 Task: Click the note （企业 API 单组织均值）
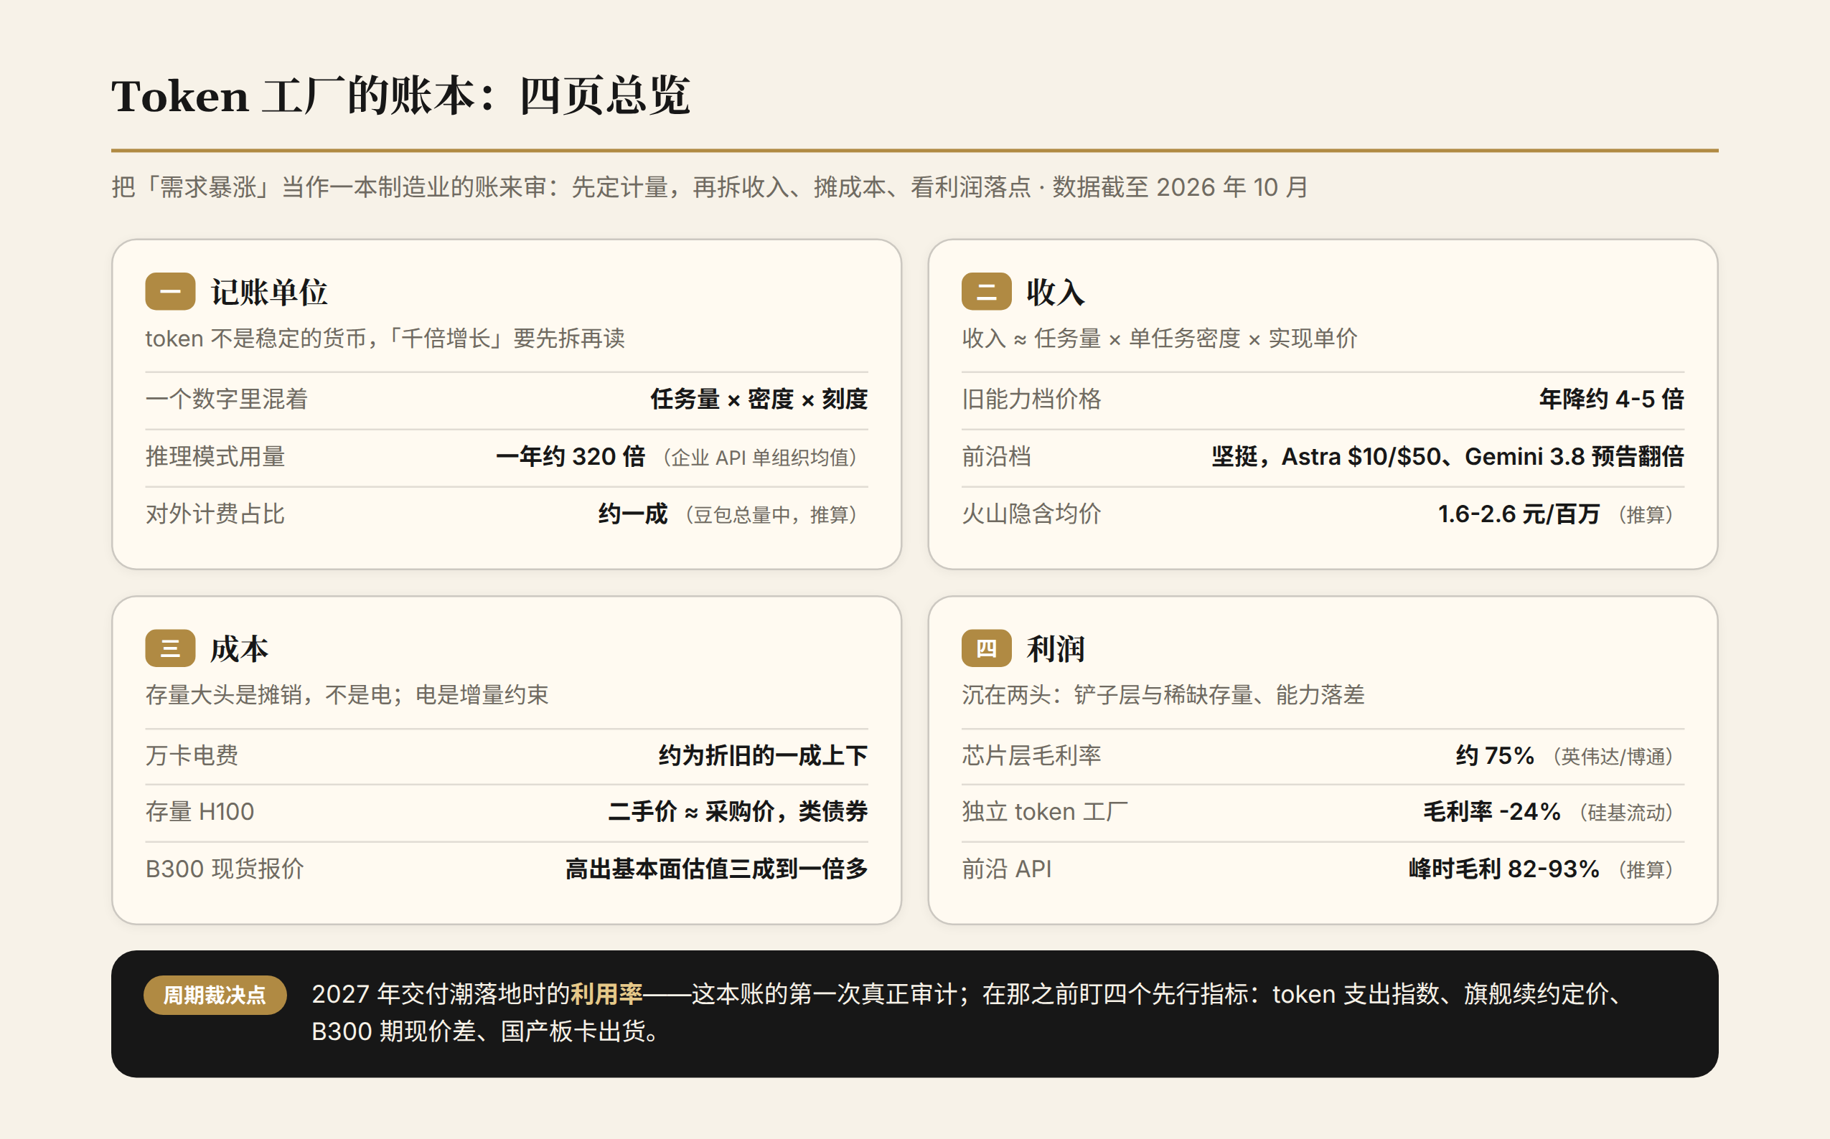tap(760, 458)
